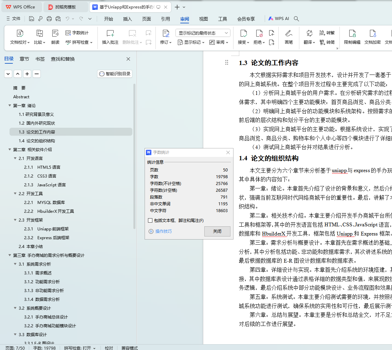Collapse the 第一章 绪论 tree node
The height and width of the screenshot is (350, 392).
(x=10, y=106)
